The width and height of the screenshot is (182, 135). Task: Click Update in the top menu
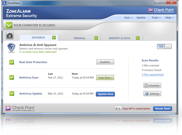pos(141,17)
